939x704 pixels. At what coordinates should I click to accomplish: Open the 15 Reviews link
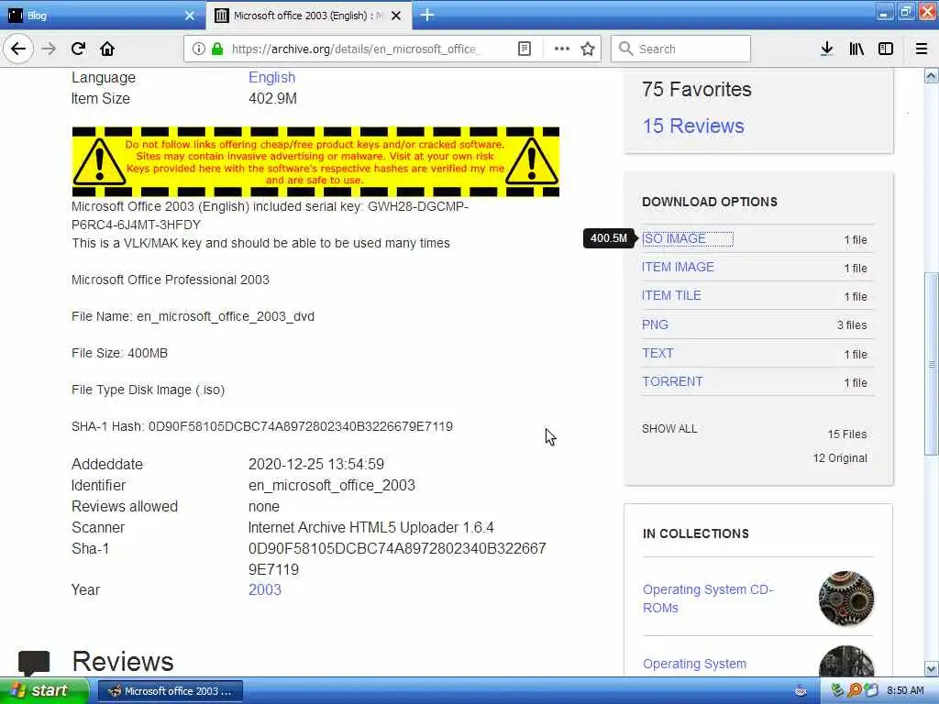(693, 126)
